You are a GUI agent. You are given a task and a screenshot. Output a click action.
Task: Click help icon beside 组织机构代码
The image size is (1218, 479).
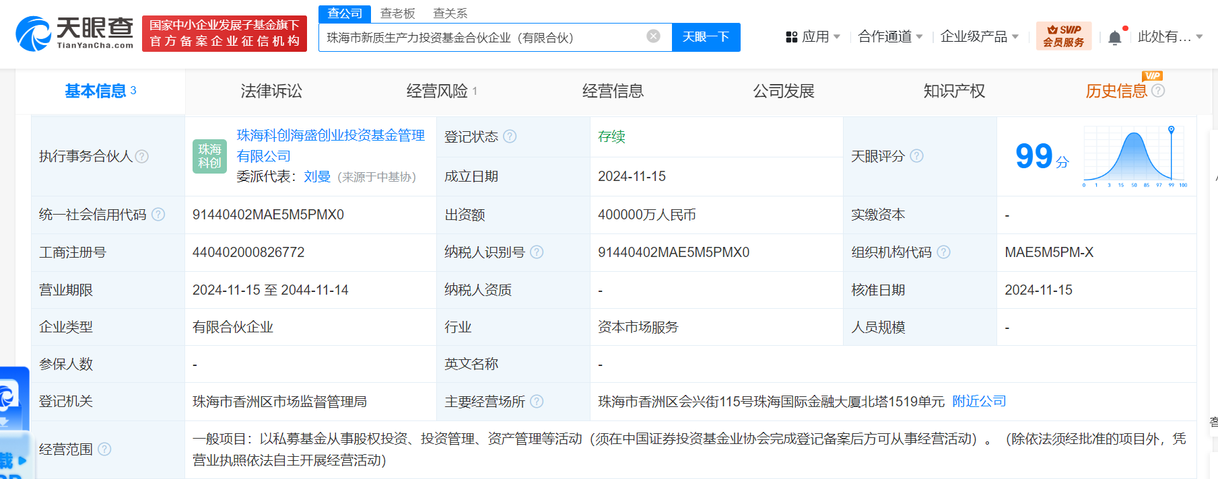[x=943, y=252]
